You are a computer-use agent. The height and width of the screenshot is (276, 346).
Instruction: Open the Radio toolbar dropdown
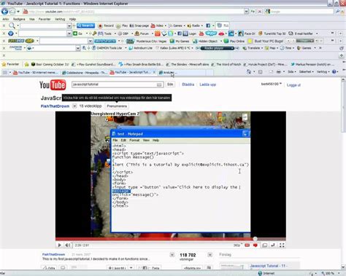coord(196,25)
